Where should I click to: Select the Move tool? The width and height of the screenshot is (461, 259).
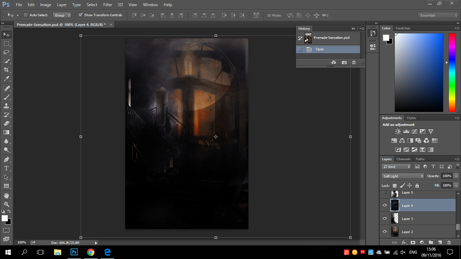click(x=6, y=34)
